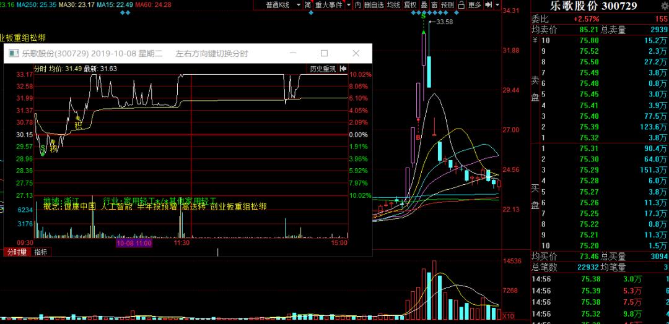Viewport: 669px width, 324px height.
Task: Toggle the padlock lock icon
Action: point(461,5)
